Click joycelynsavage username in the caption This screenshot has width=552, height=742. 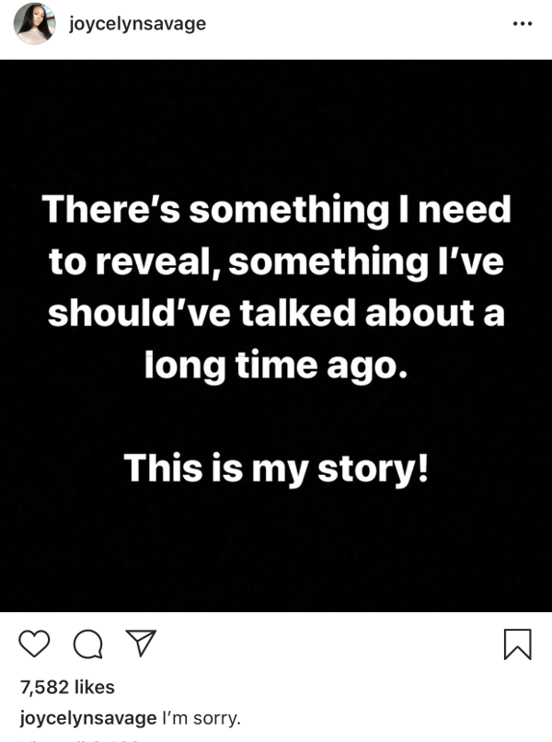tap(87, 718)
